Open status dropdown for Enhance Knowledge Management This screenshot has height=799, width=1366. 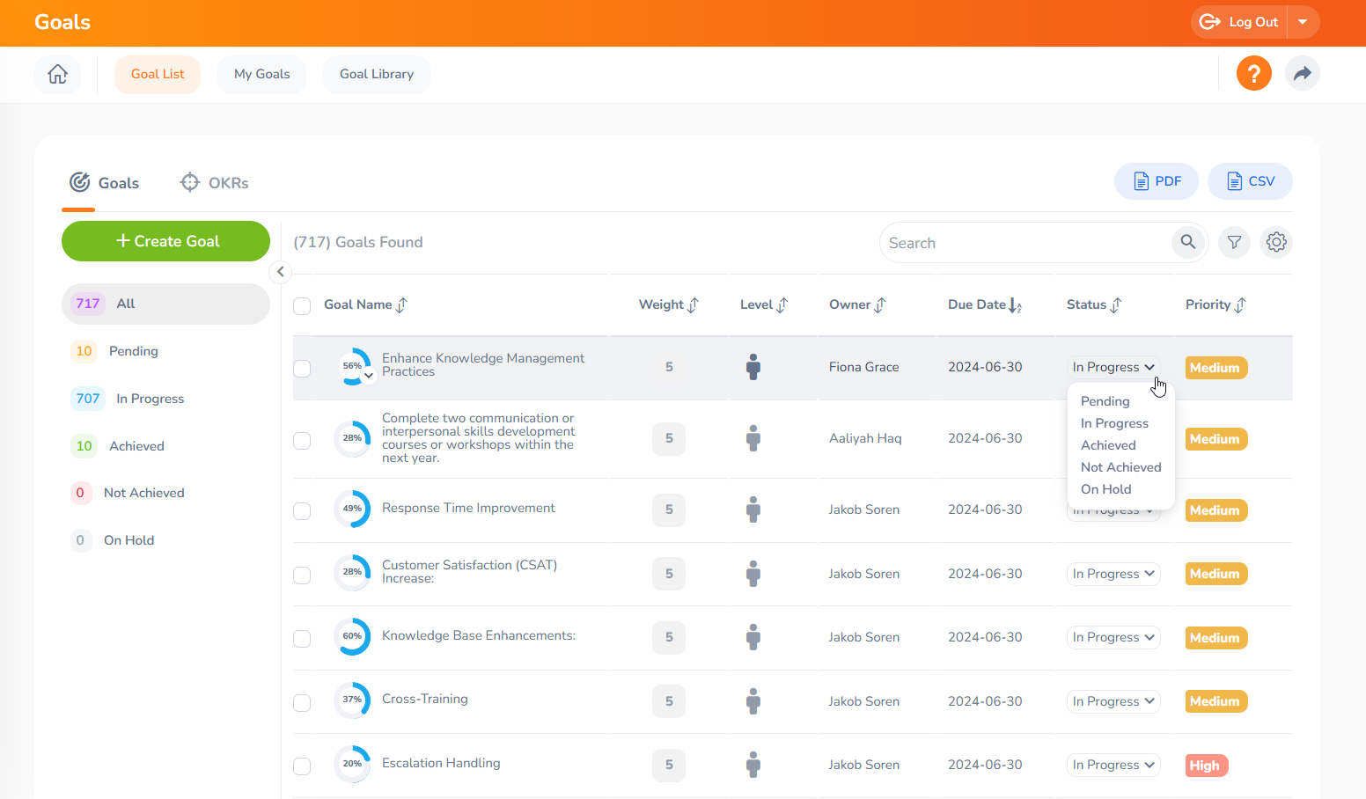pos(1113,367)
